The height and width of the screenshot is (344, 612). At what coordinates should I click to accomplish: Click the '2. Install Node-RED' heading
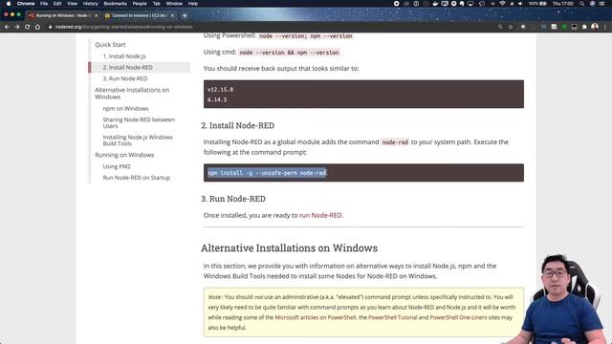(238, 125)
